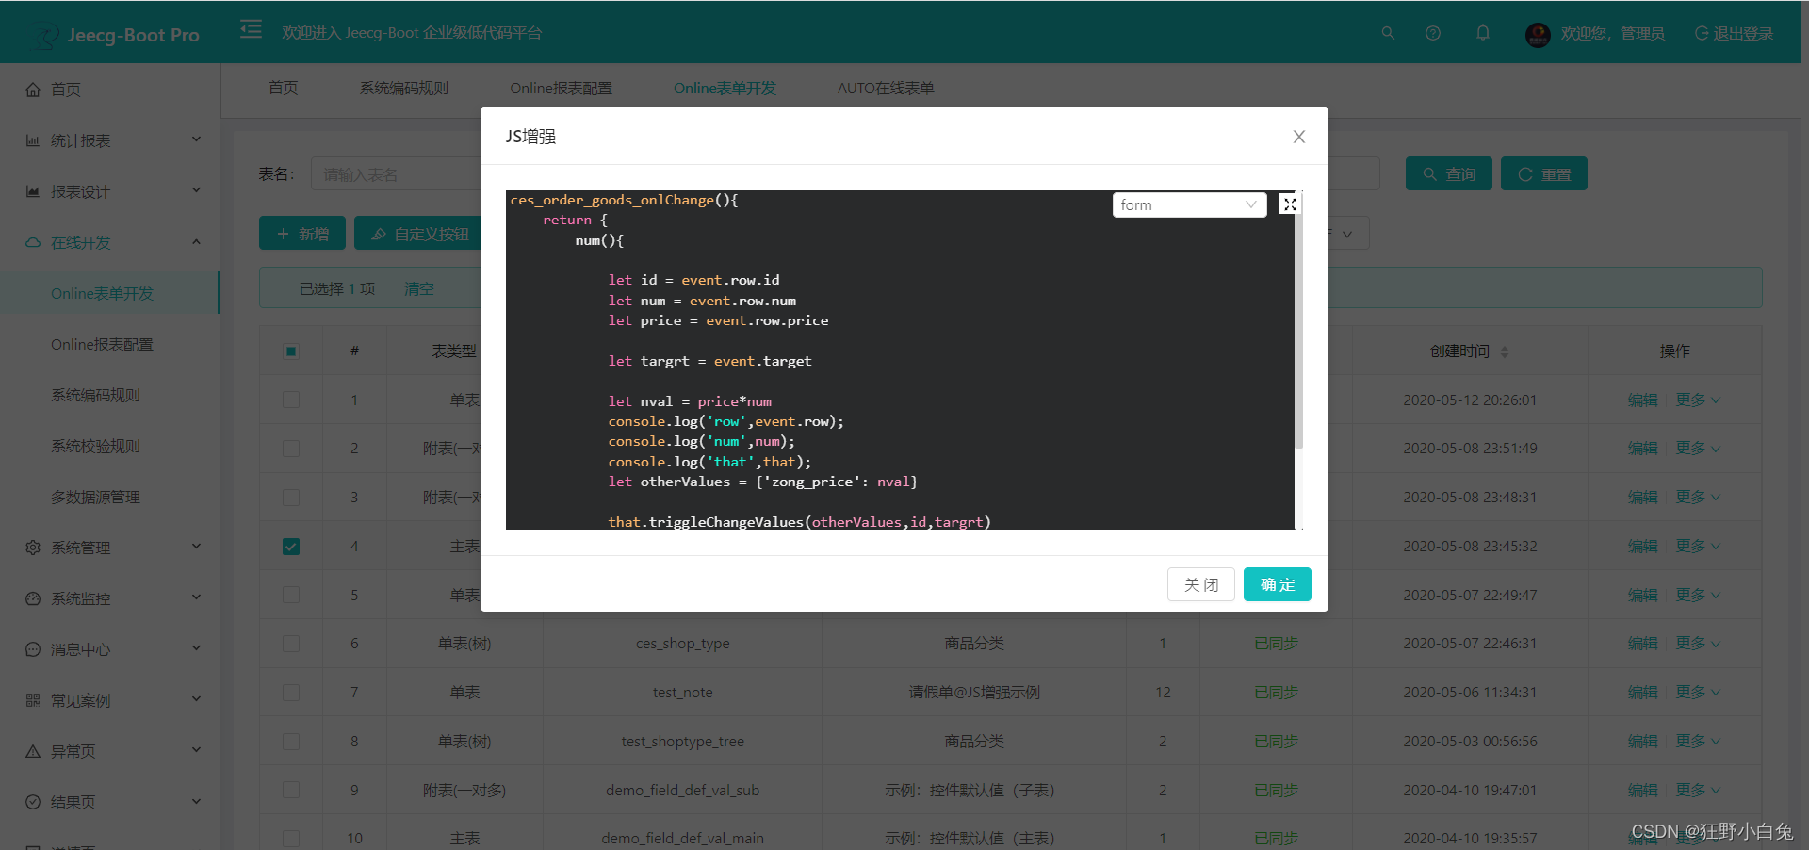Click 编辑 for the test_note row
This screenshot has width=1809, height=850.
1642,693
